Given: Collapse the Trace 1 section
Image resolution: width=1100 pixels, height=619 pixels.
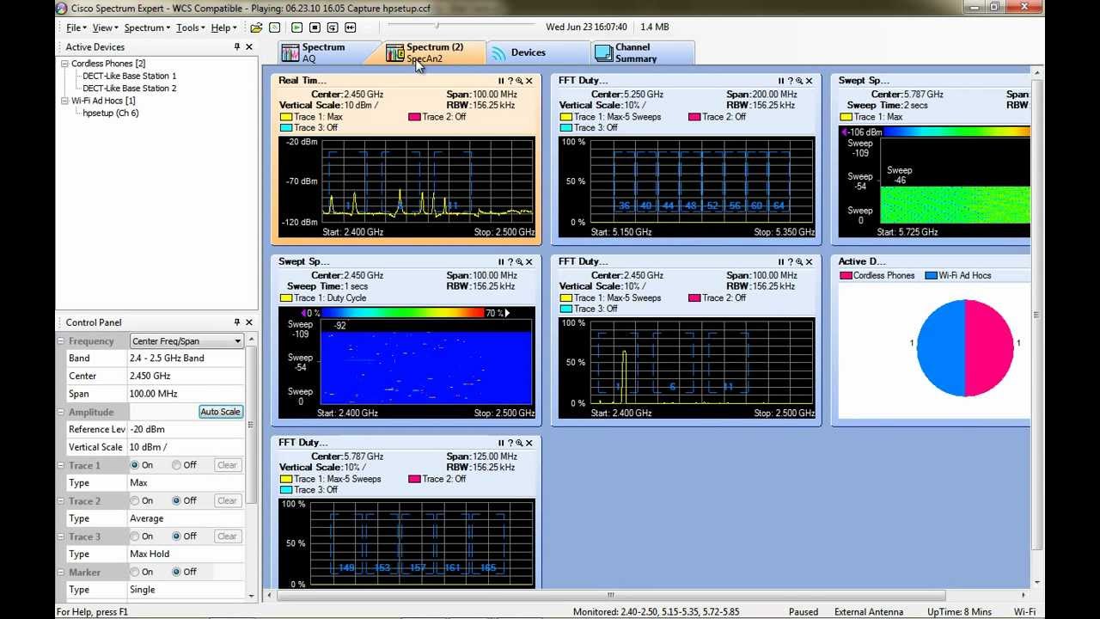Looking at the screenshot, I should [x=61, y=465].
